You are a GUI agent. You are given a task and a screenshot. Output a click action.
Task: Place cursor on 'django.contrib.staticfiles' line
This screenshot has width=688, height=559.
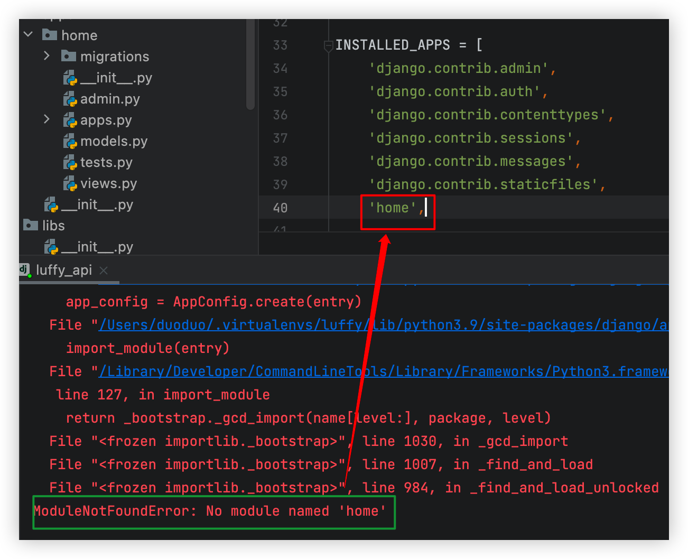pyautogui.click(x=487, y=185)
